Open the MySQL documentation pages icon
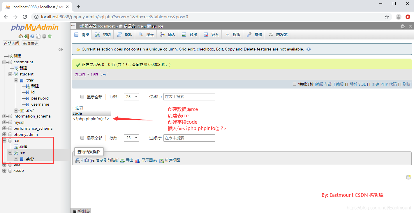The height and width of the screenshot is (213, 414). 38,37
